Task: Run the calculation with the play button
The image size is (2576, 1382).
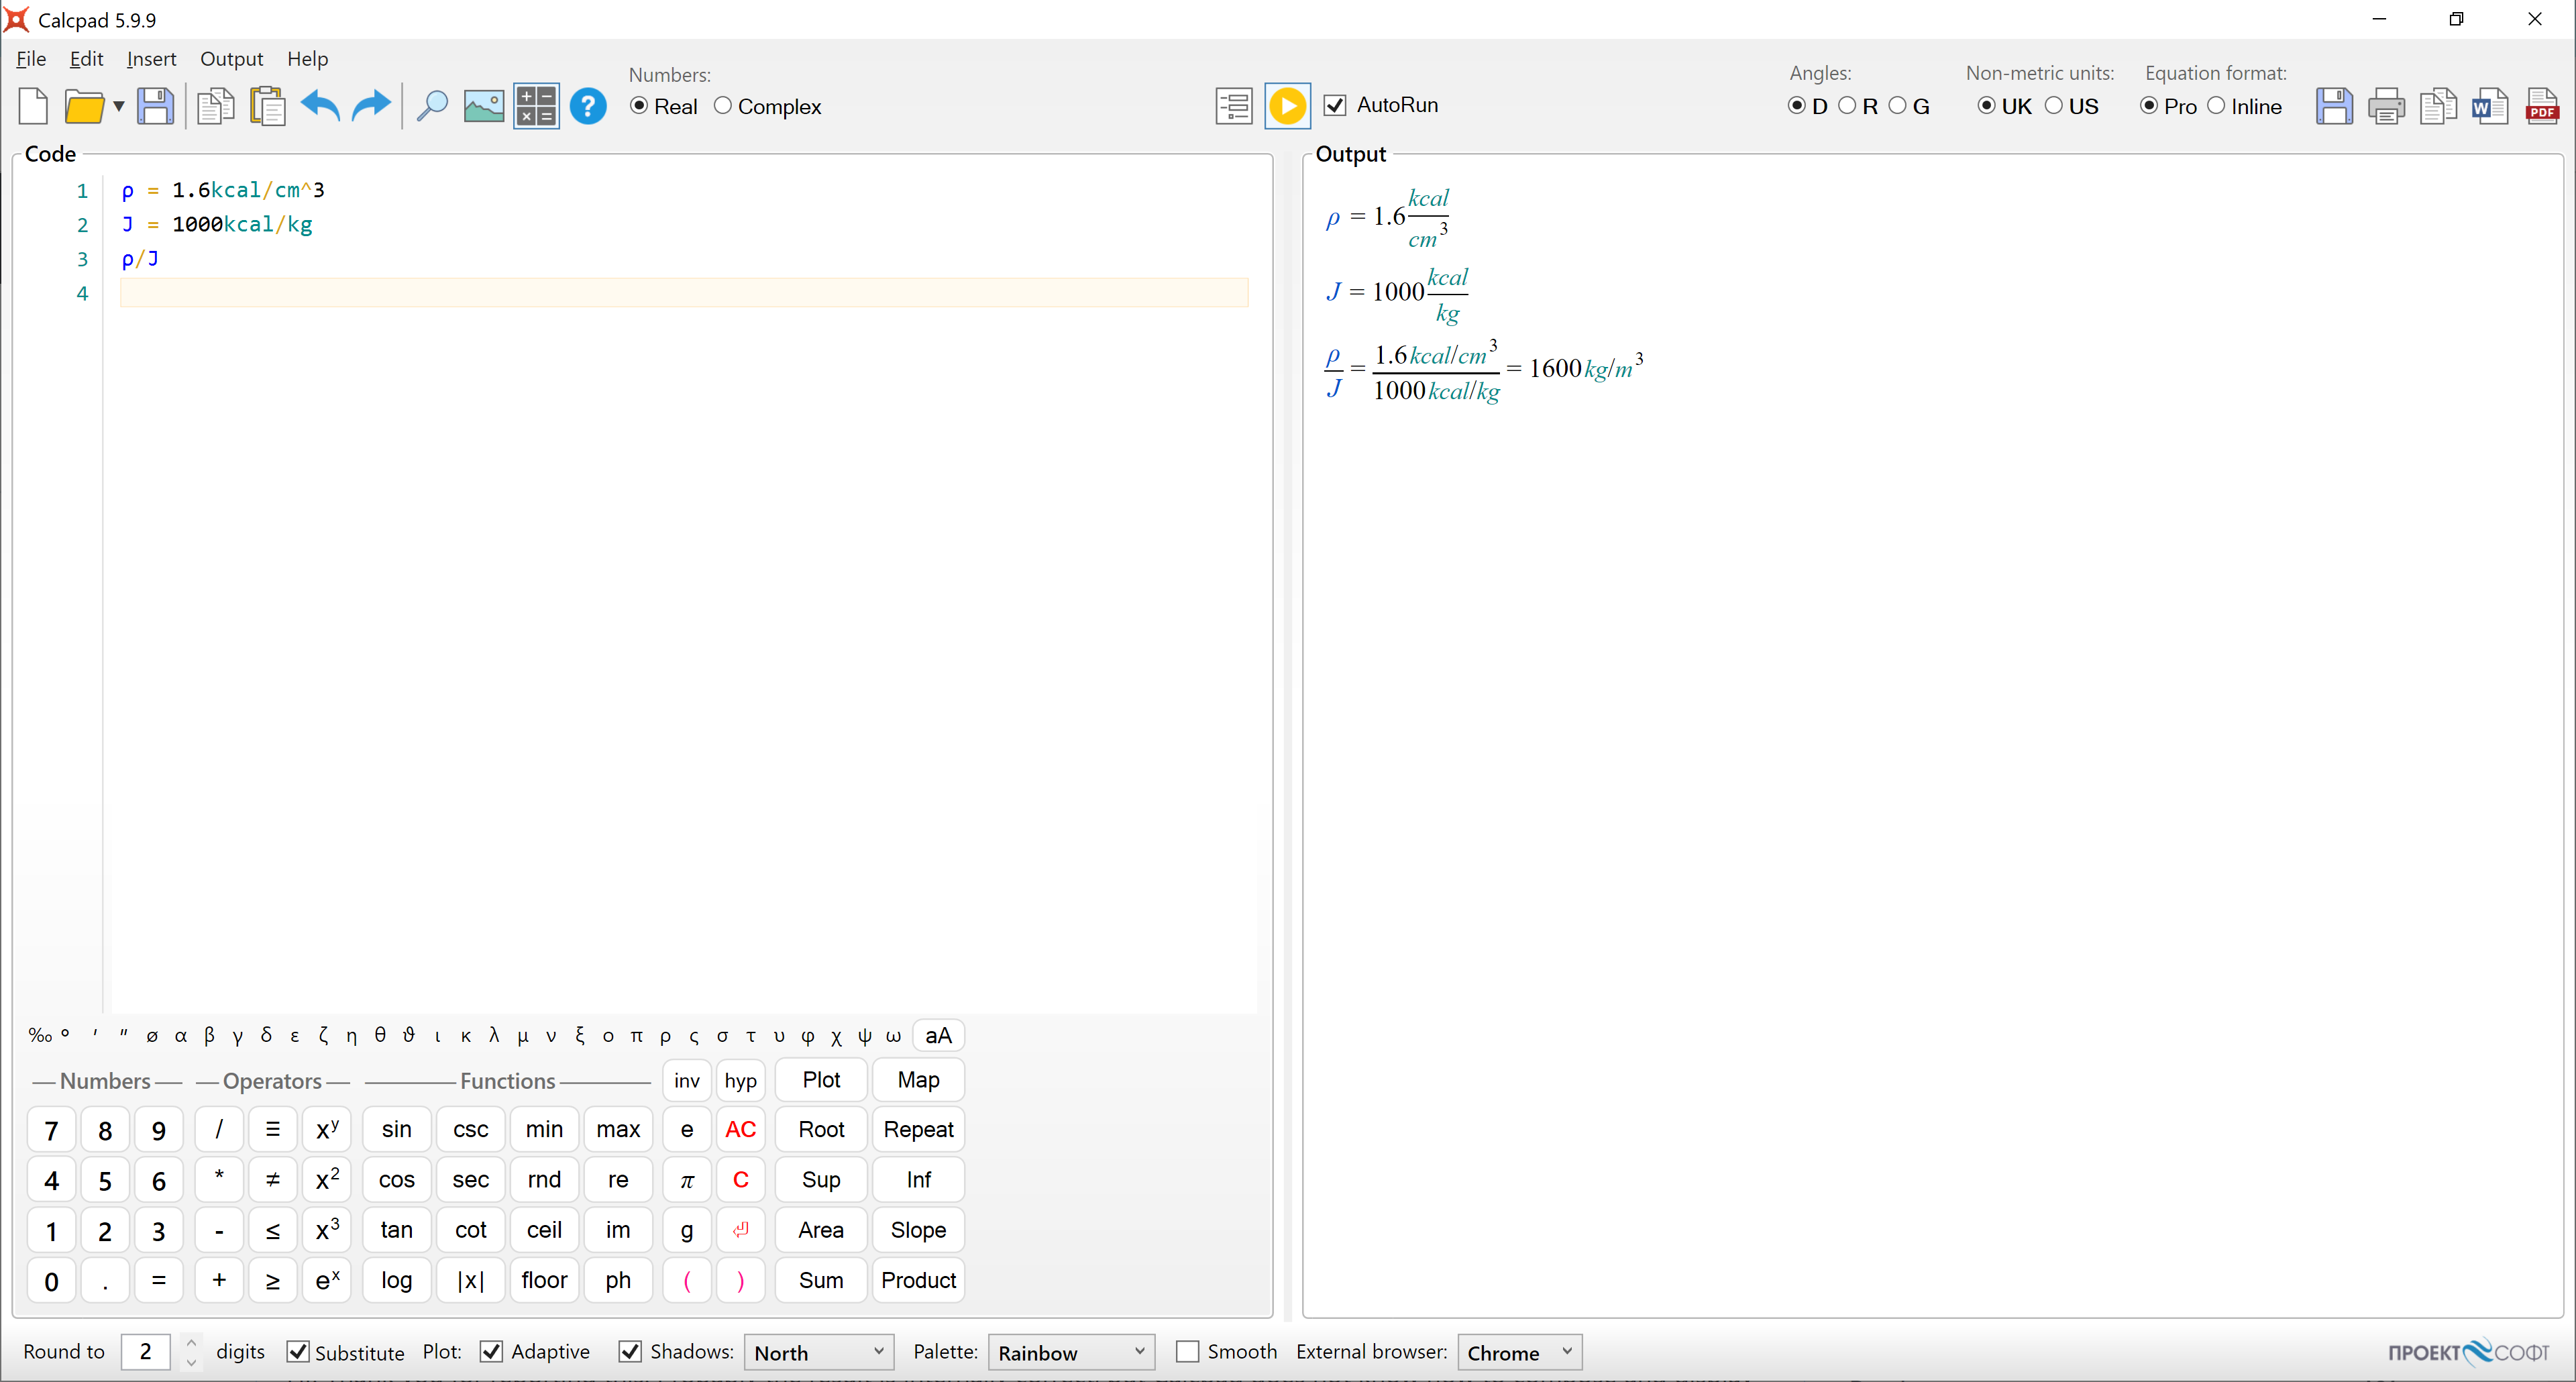Action: coord(1287,105)
